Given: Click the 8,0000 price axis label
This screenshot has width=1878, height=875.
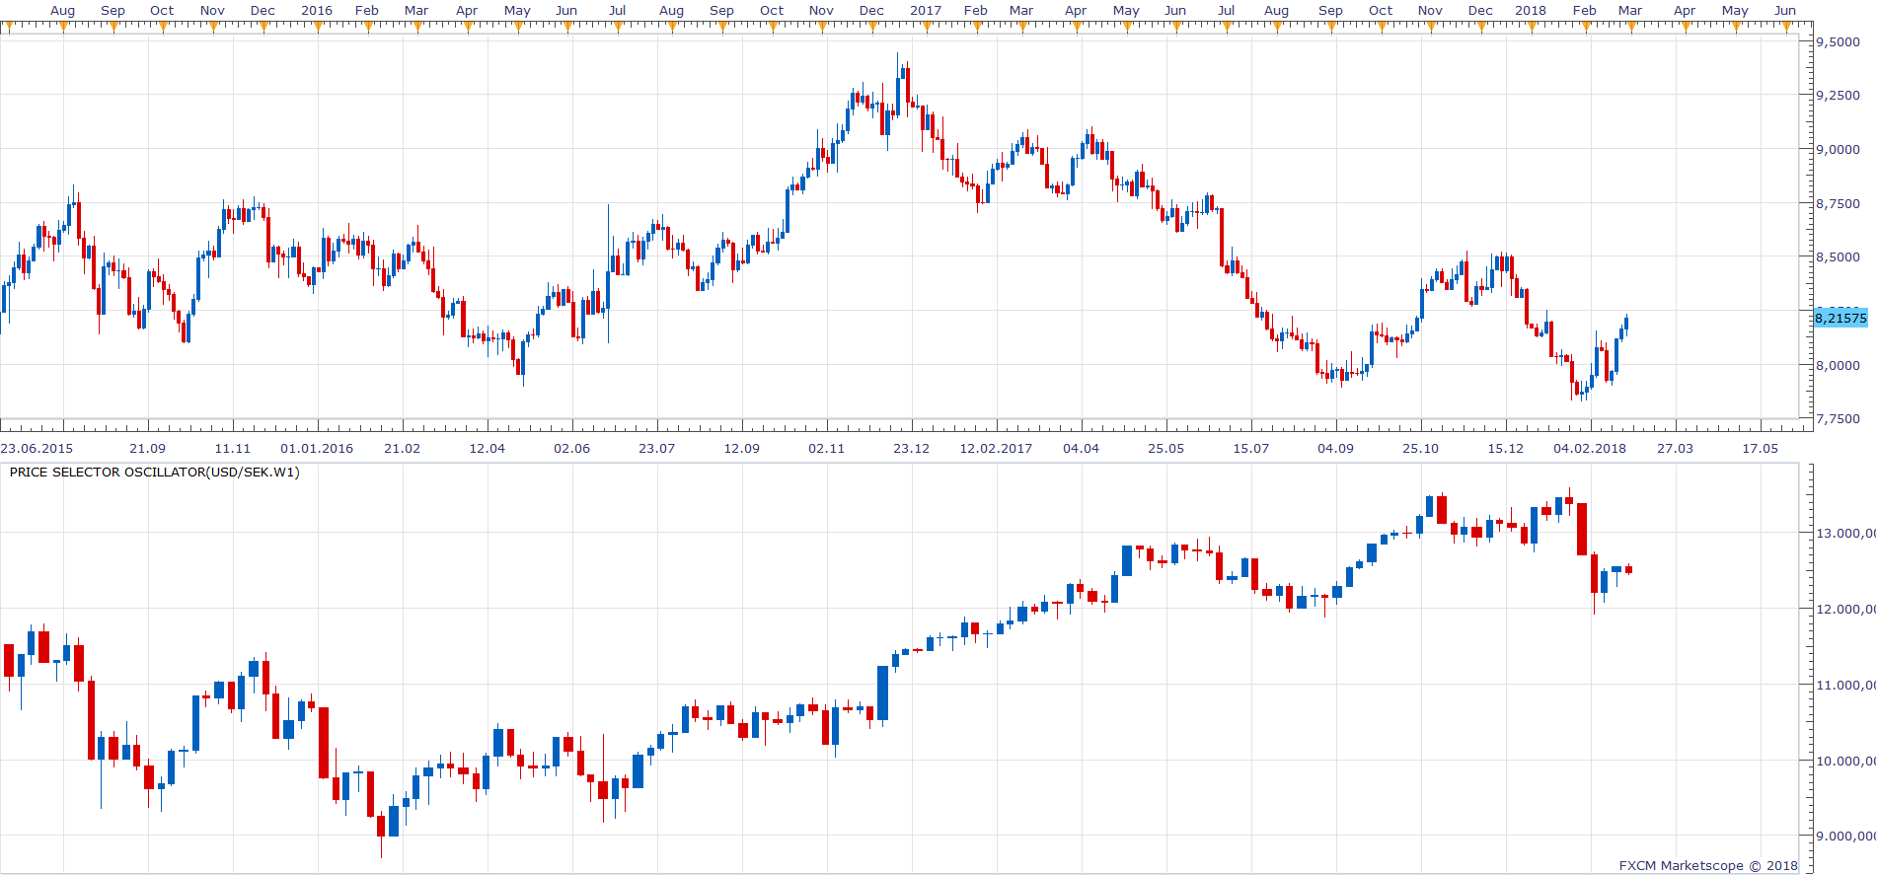Looking at the screenshot, I should coord(1839,365).
